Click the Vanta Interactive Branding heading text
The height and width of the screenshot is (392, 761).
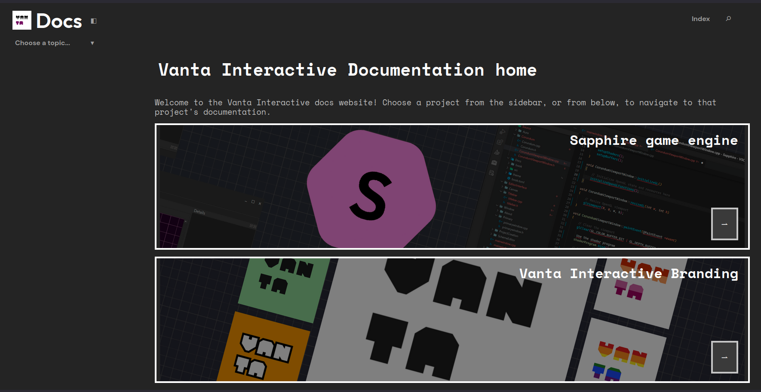(x=629, y=274)
